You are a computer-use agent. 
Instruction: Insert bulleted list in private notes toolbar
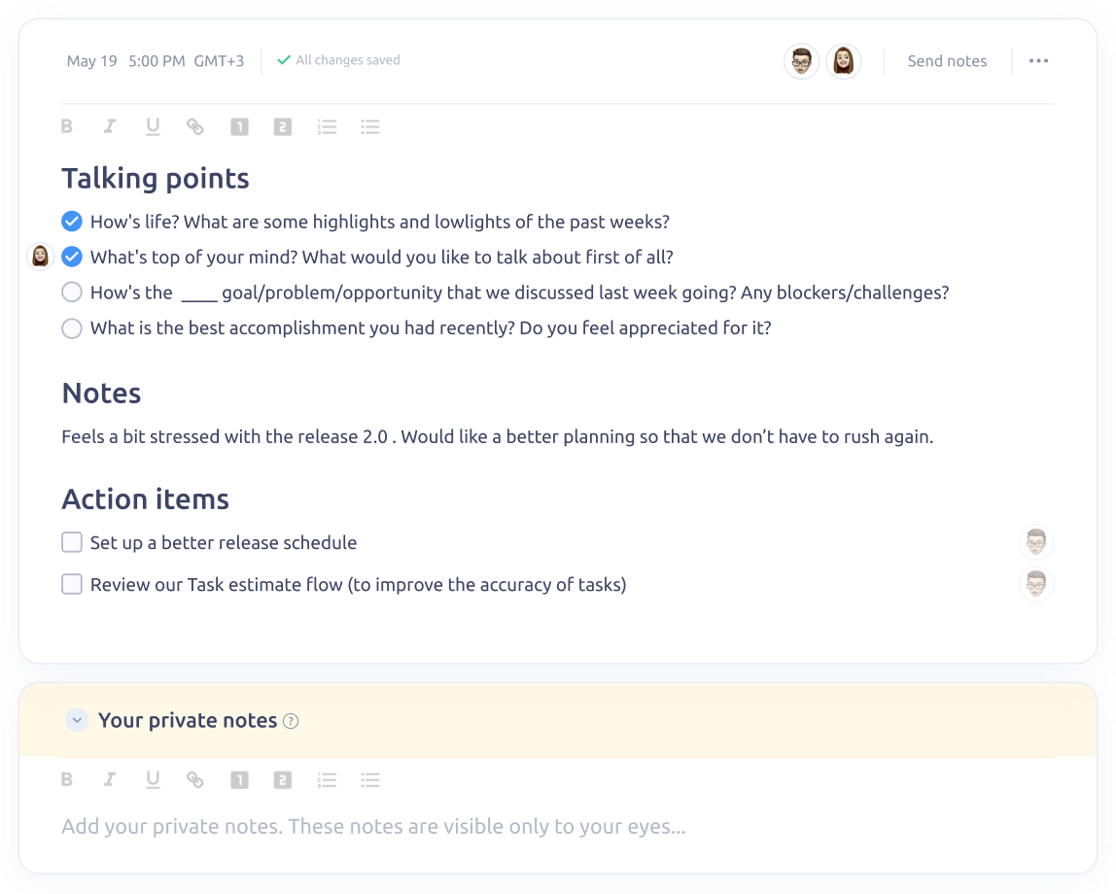pos(370,780)
